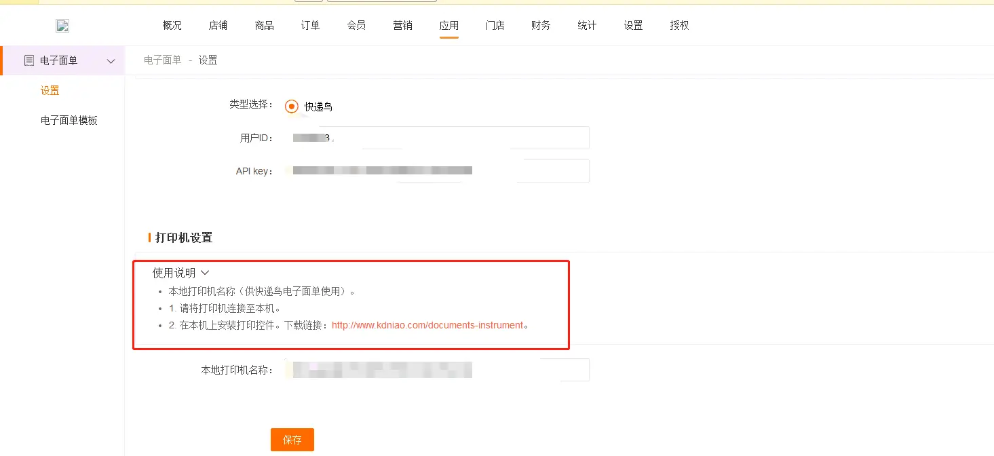Open the 会员 members menu
The width and height of the screenshot is (994, 456).
pyautogui.click(x=357, y=26)
